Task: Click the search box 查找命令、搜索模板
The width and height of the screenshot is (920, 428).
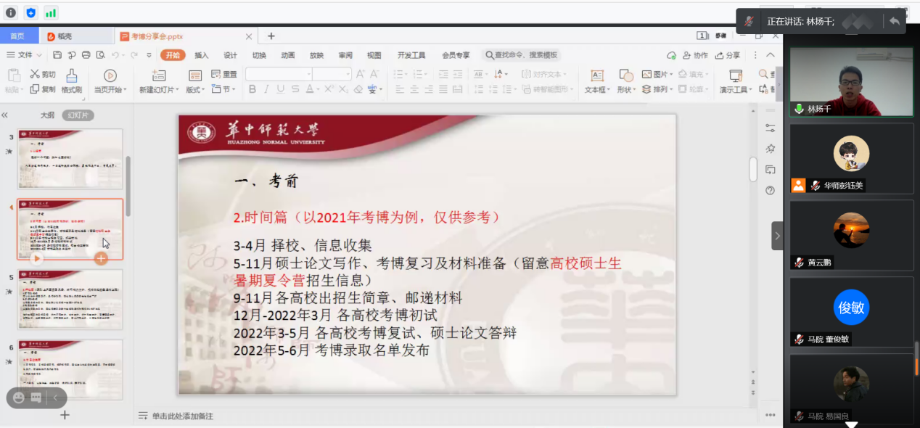Action: [x=522, y=55]
